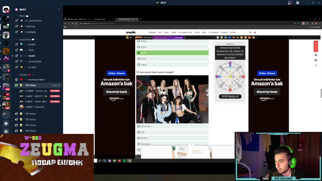
Task: Click Chrome icon in streamed taskbar
Action: pyautogui.click(x=129, y=161)
